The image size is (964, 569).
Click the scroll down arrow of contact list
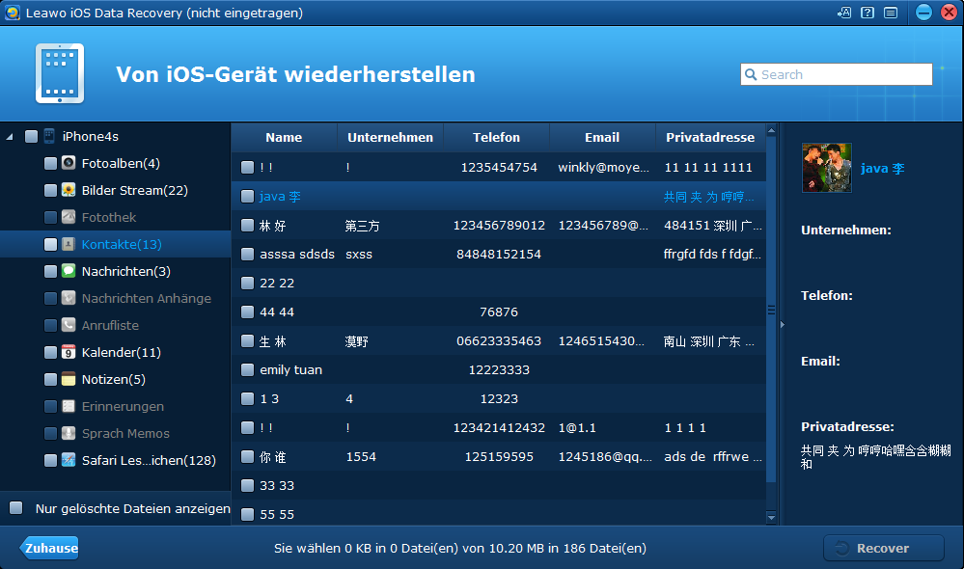pos(771,517)
